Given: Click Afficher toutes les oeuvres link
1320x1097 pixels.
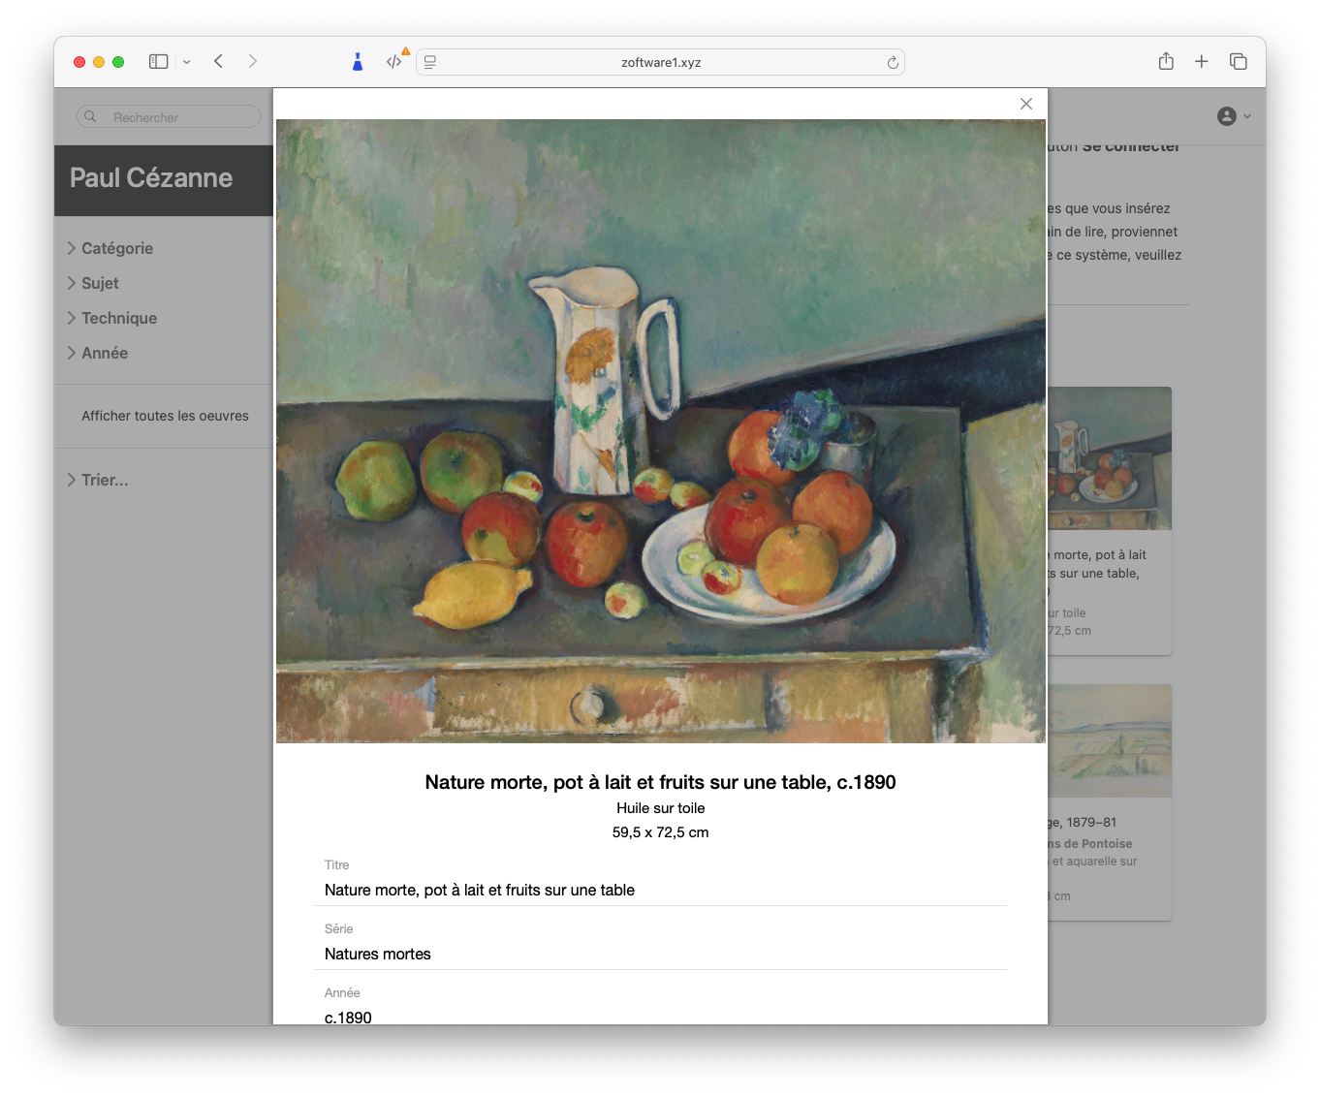Looking at the screenshot, I should coord(165,416).
